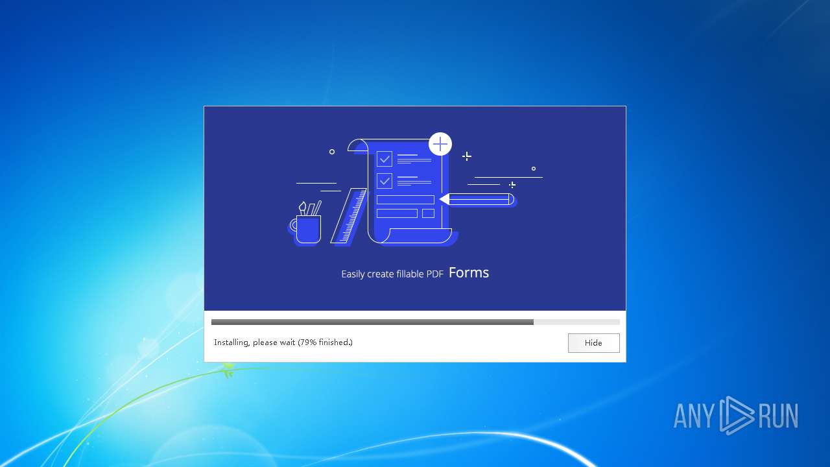
Task: Click the 'Easily create fillable PDF' caption
Action: [392, 274]
